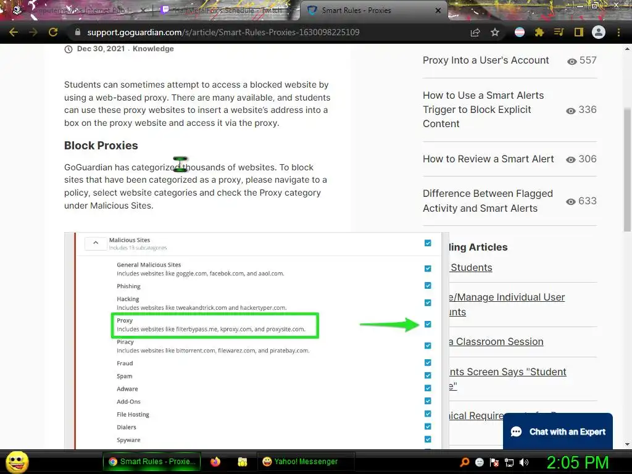The width and height of the screenshot is (632, 474).
Task: Launch Firefox from the taskbar
Action: click(215, 462)
